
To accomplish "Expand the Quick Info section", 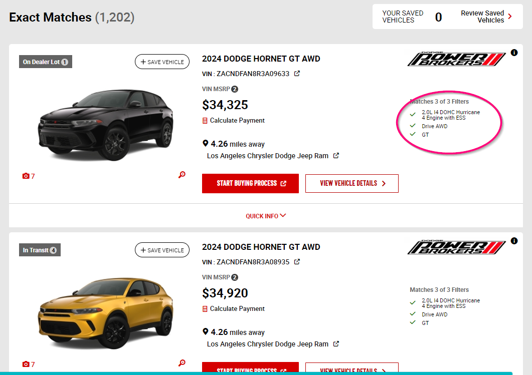I will pyautogui.click(x=266, y=216).
